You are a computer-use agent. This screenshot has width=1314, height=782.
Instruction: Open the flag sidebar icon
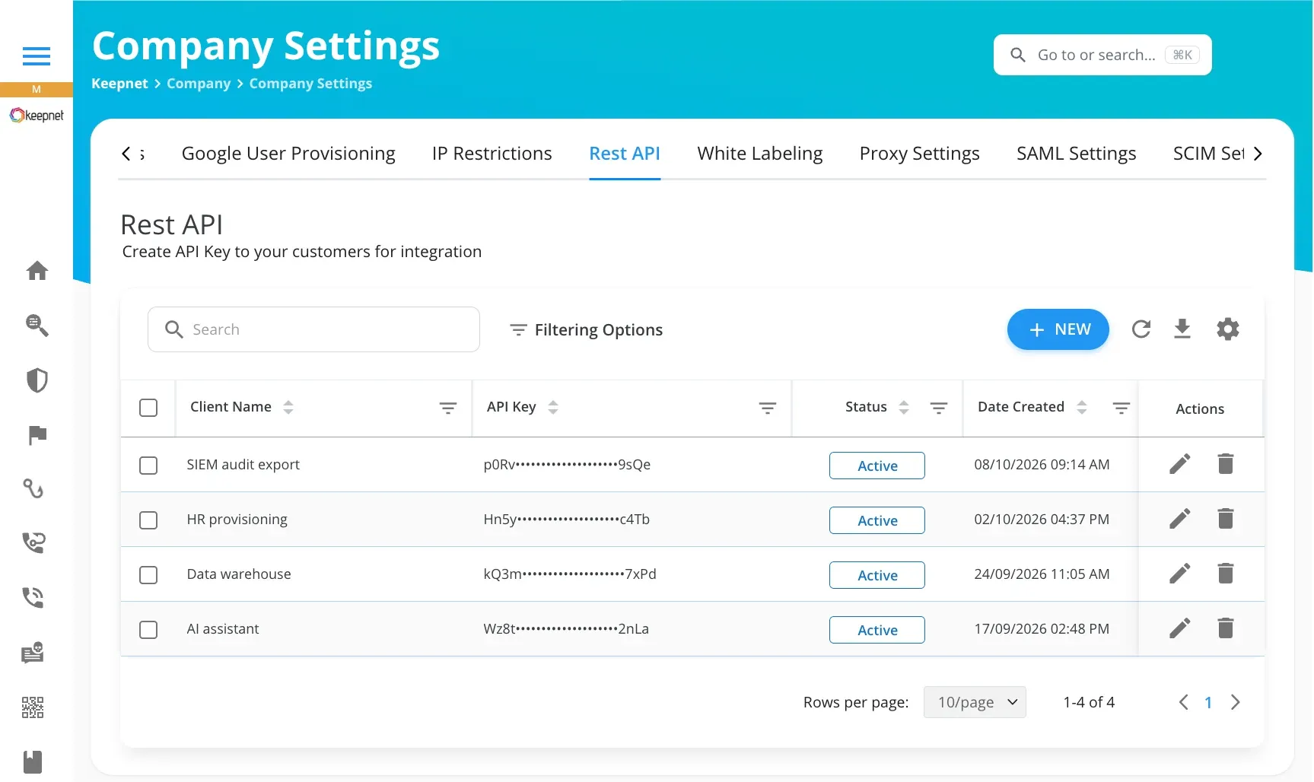[x=37, y=435]
